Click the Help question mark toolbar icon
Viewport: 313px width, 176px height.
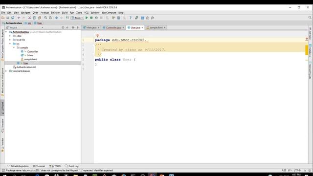[131, 18]
